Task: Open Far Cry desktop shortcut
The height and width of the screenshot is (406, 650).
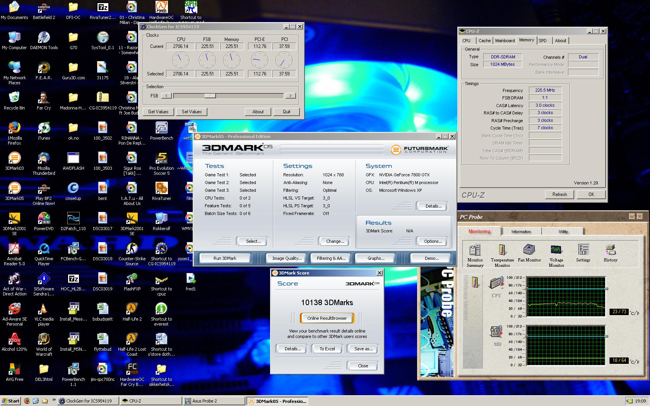Action: pyautogui.click(x=44, y=101)
